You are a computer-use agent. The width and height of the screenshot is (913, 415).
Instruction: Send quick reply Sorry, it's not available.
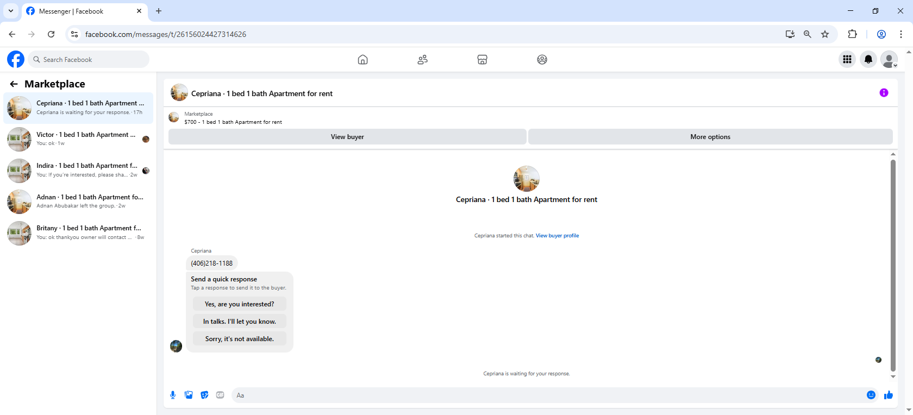click(x=240, y=339)
